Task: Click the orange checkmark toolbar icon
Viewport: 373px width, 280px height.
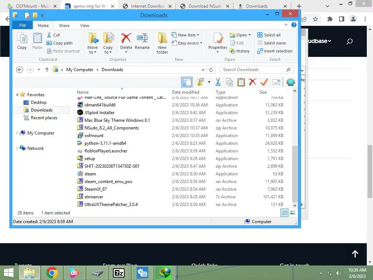Action: [x=264, y=82]
